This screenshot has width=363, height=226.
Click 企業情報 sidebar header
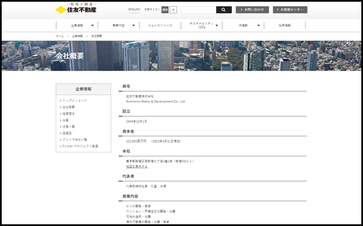coord(83,89)
